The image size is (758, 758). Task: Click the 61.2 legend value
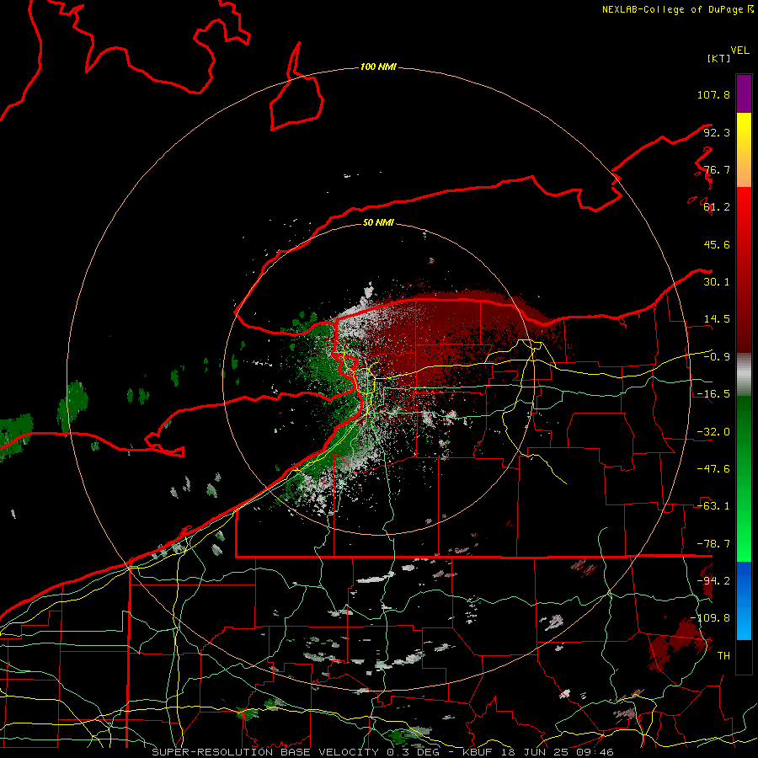[x=717, y=207]
